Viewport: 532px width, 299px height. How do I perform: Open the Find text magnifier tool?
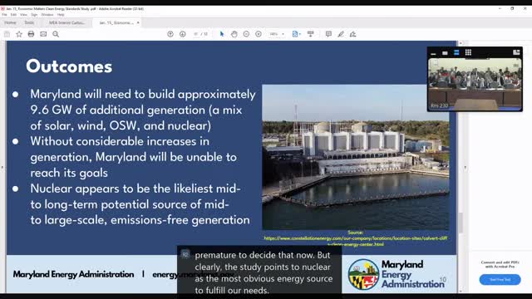[56, 34]
